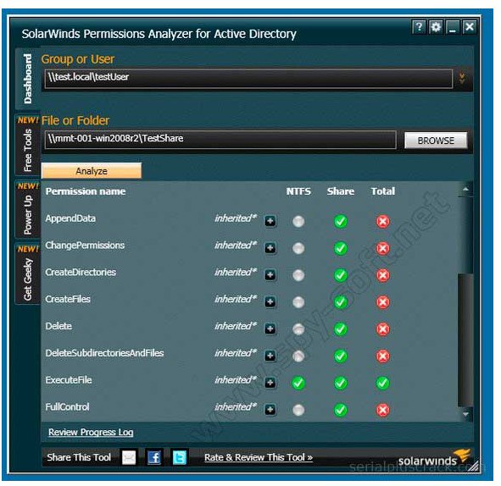Screen dimensions: 501x486
Task: Open the help question mark icon
Action: coord(420,27)
